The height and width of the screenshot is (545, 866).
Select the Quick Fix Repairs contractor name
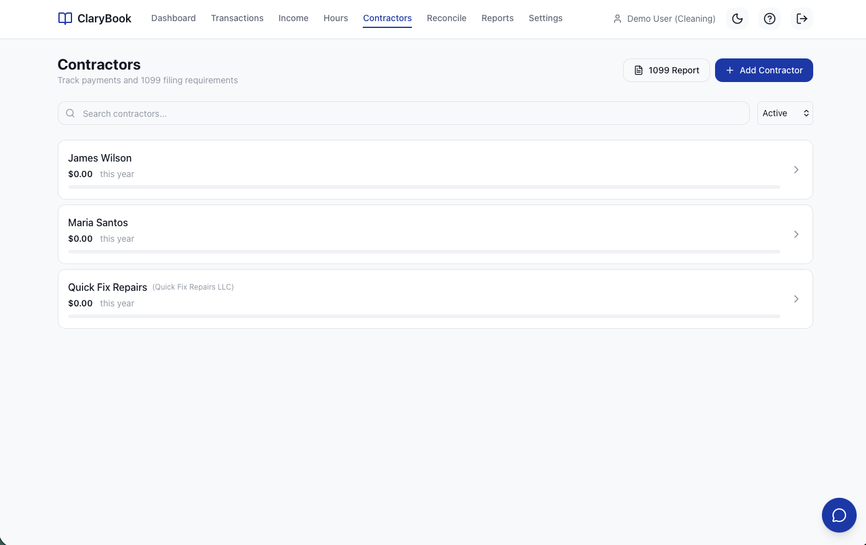pos(107,287)
